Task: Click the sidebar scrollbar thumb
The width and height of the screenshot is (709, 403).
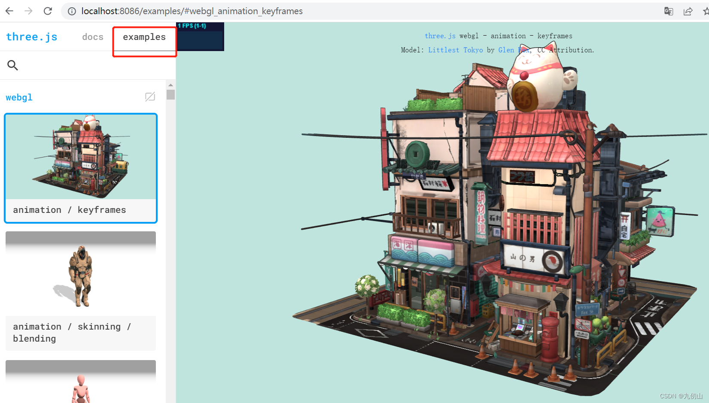Action: [x=170, y=94]
